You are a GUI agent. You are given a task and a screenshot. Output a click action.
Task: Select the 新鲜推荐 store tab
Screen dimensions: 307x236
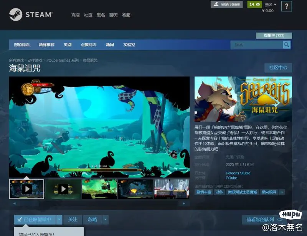[x=46, y=45]
